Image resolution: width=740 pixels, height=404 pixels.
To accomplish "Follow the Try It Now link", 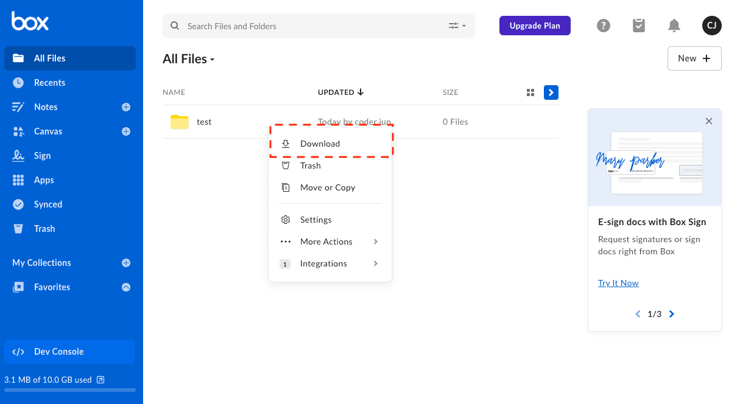I will [618, 283].
